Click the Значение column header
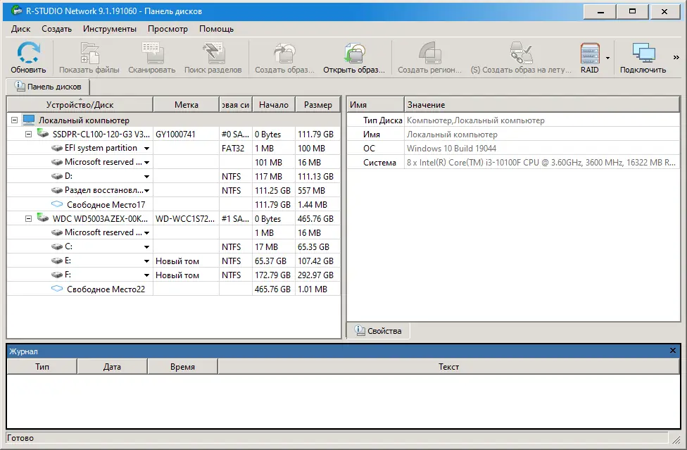687x450 pixels. point(541,105)
